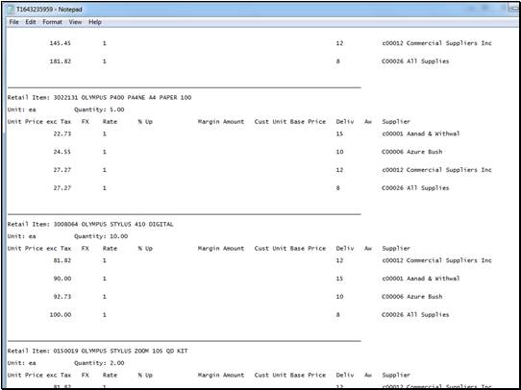Click supplier 'C00006 Azure Bush' on the 24.55 row
The height and width of the screenshot is (390, 521).
pos(412,152)
